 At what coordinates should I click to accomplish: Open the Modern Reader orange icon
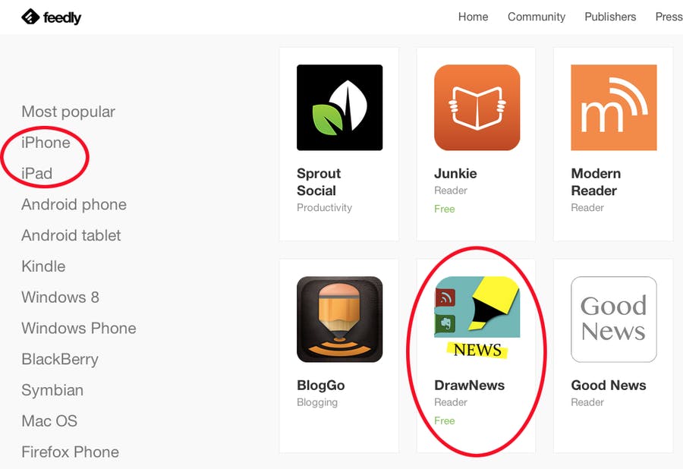click(614, 108)
